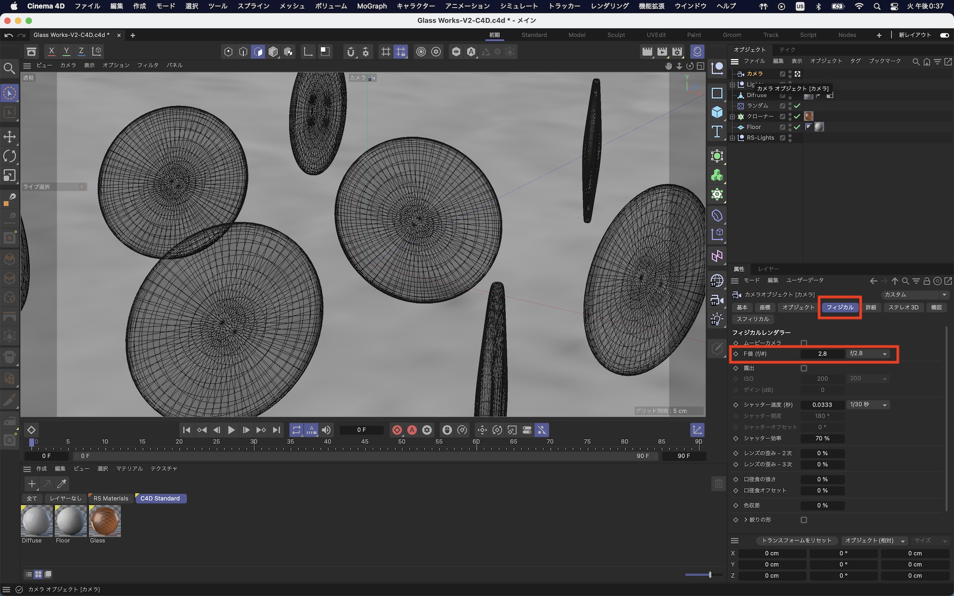Image resolution: width=954 pixels, height=596 pixels.
Task: Open the MoGraph menu
Action: point(372,6)
